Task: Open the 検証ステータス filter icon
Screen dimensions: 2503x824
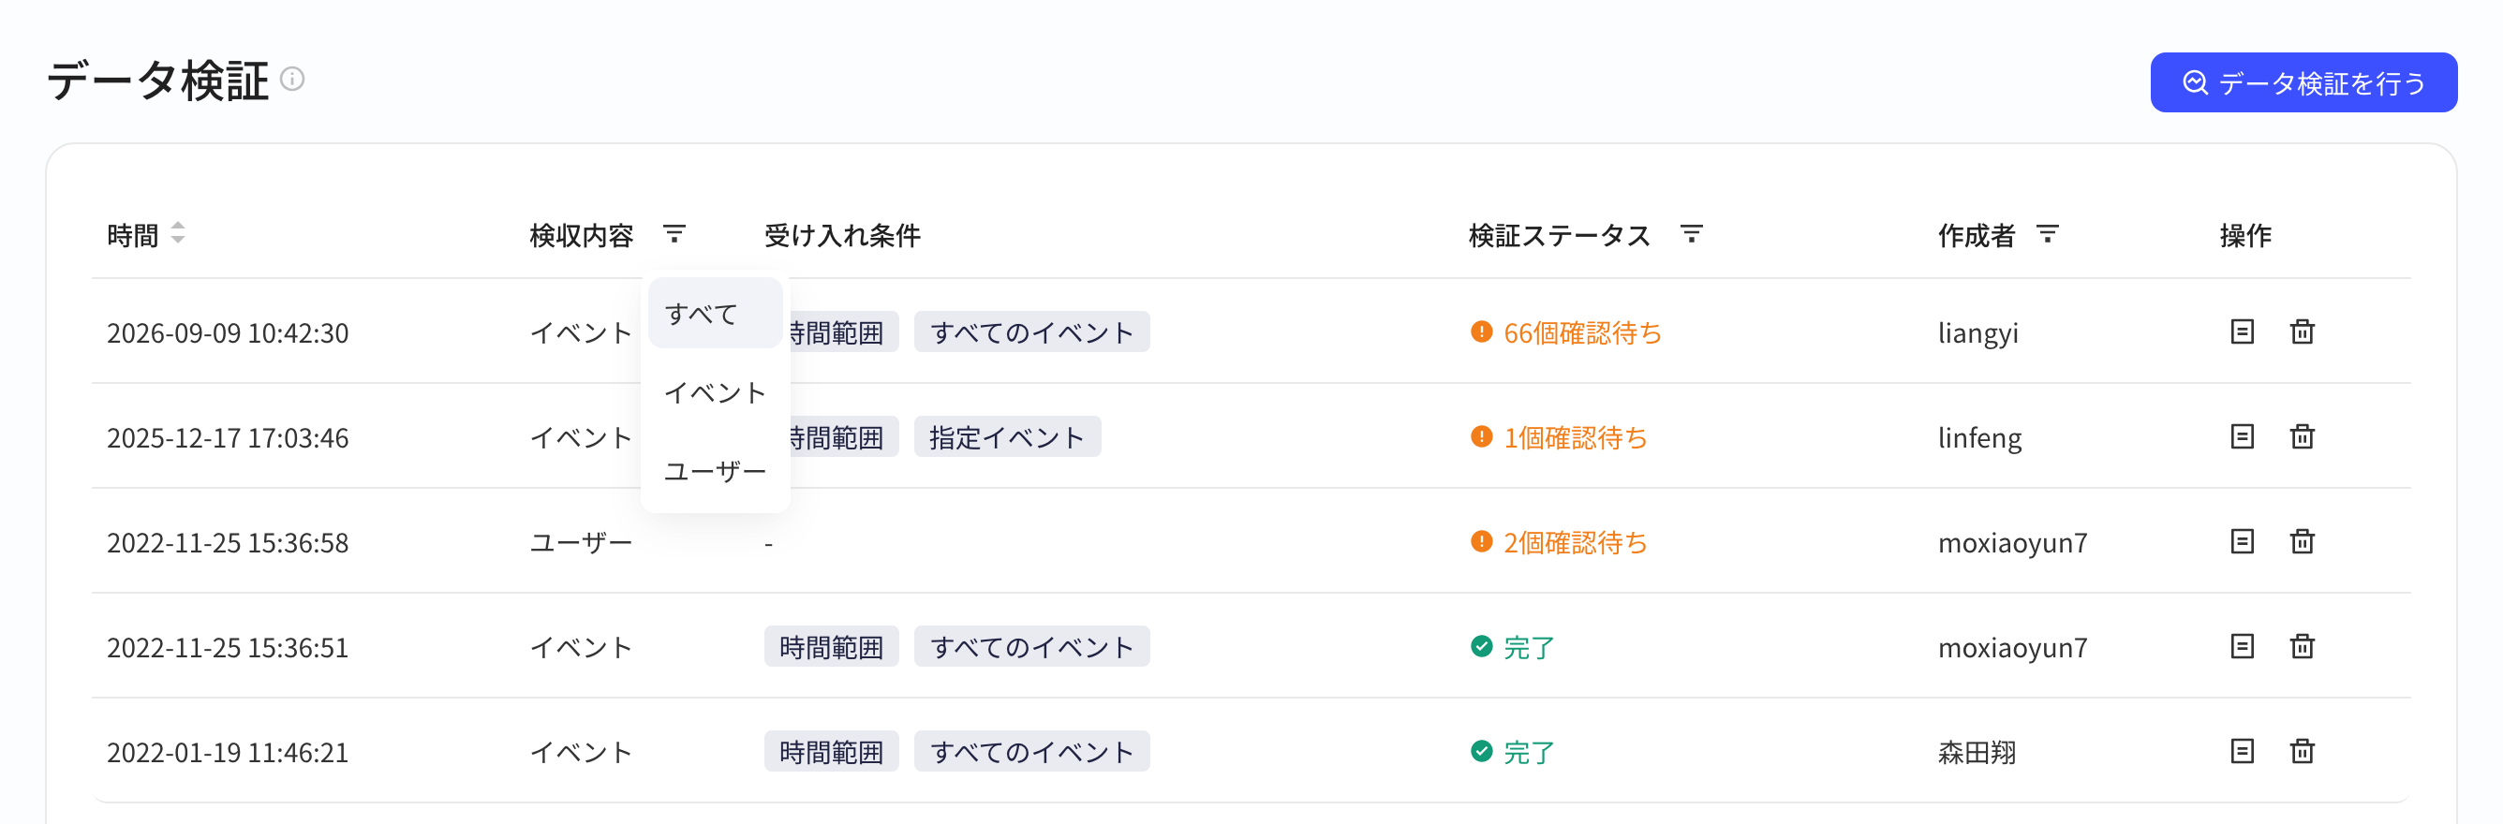Action: 1691,234
